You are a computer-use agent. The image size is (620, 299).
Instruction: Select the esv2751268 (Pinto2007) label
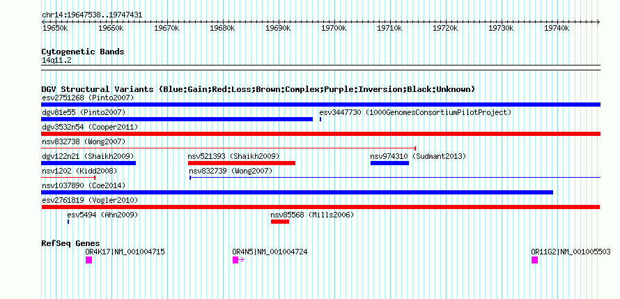88,98
